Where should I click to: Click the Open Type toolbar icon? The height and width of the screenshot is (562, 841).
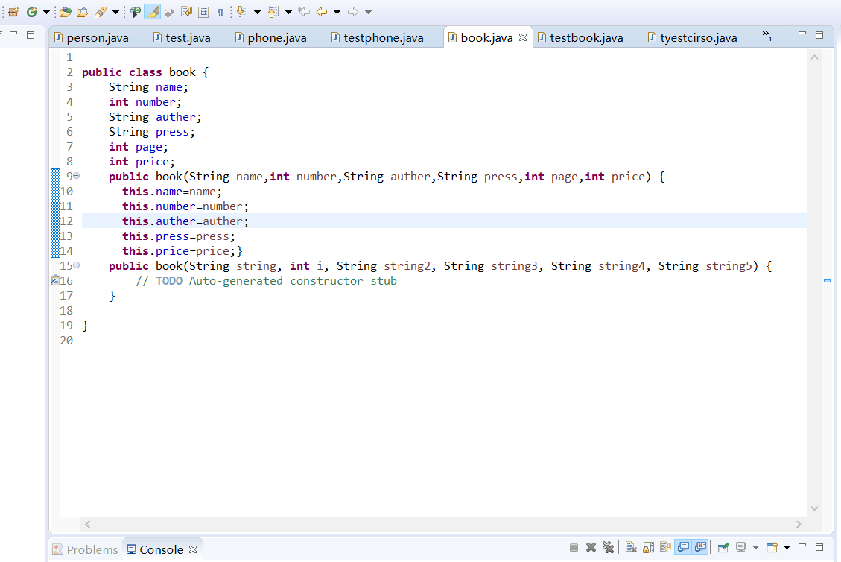(x=66, y=12)
